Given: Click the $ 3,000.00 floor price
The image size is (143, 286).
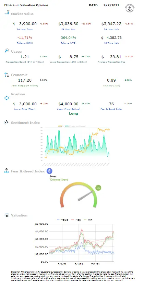Looking at the screenshot, I should (25, 104).
